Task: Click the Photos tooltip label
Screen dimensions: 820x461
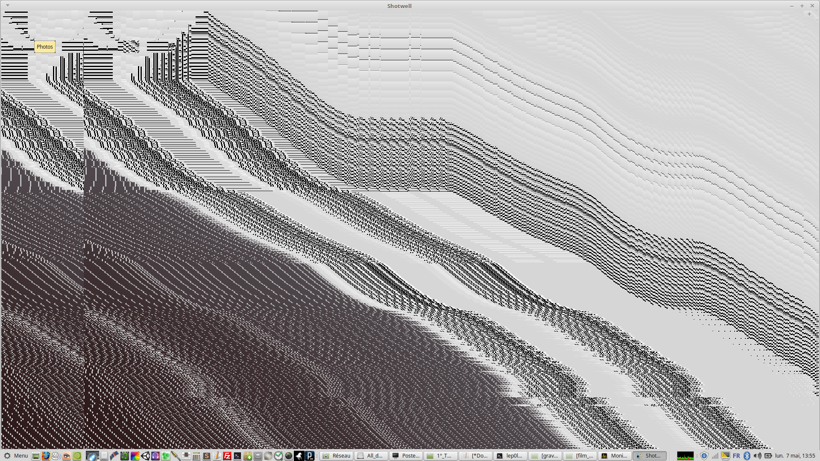Action: [x=45, y=47]
